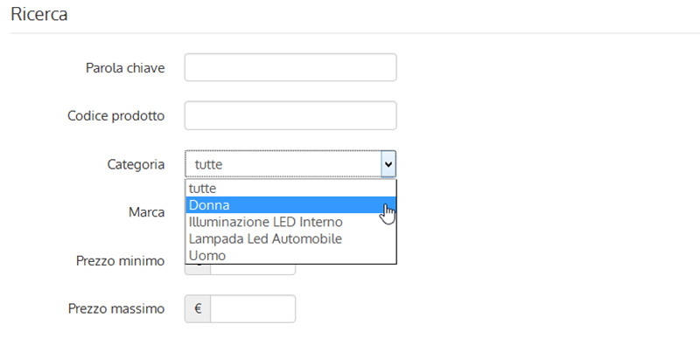
Task: Click the Categoria label text
Action: [x=136, y=164]
